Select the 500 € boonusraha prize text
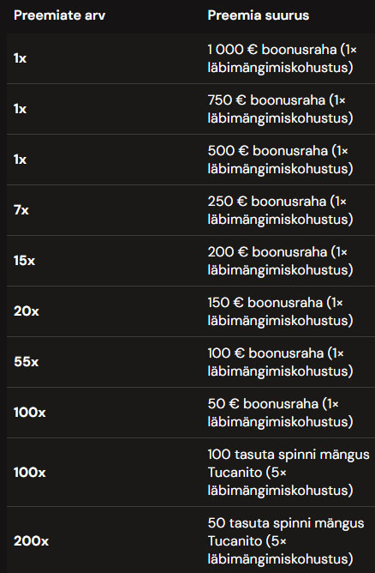 (x=280, y=160)
